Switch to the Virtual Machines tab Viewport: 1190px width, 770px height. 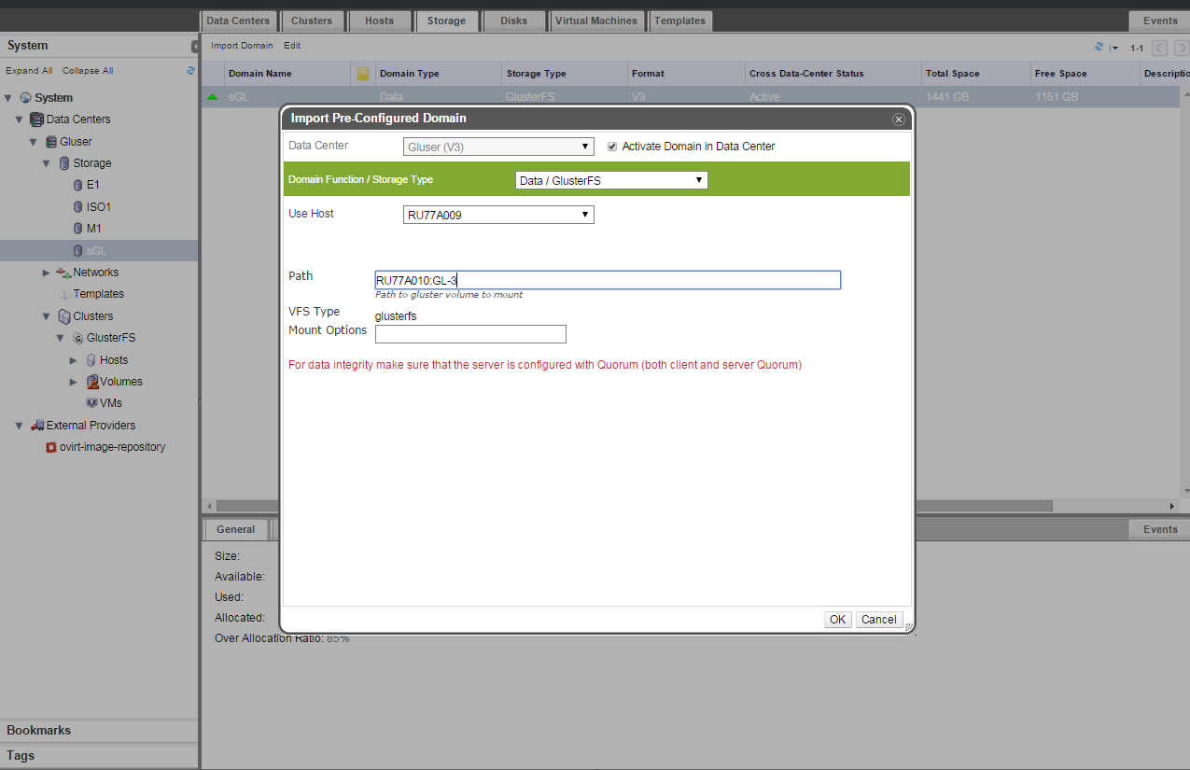[x=596, y=21]
